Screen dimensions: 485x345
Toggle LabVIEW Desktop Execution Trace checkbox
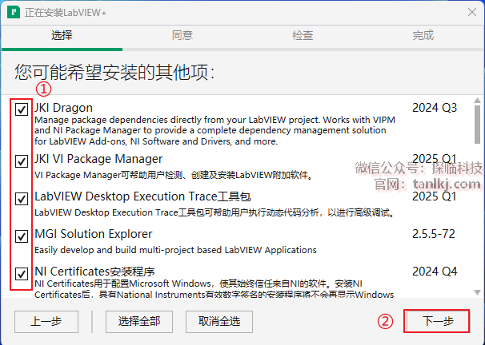coord(22,199)
